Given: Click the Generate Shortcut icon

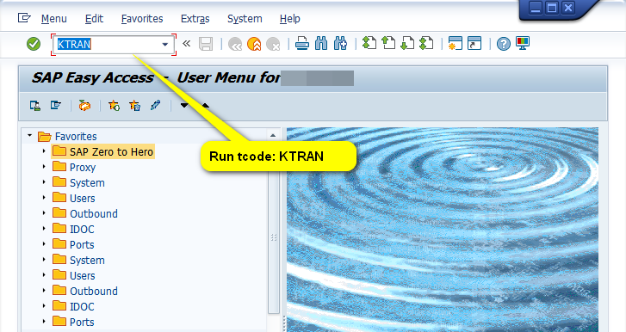Looking at the screenshot, I should [474, 43].
